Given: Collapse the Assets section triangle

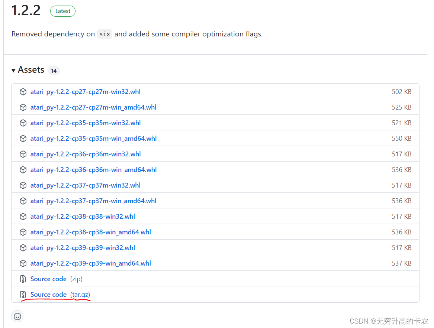Looking at the screenshot, I should (13, 70).
